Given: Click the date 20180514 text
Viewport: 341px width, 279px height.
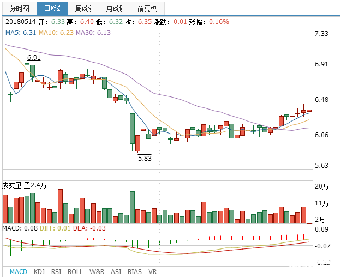Looking at the screenshot, I should tap(20, 22).
